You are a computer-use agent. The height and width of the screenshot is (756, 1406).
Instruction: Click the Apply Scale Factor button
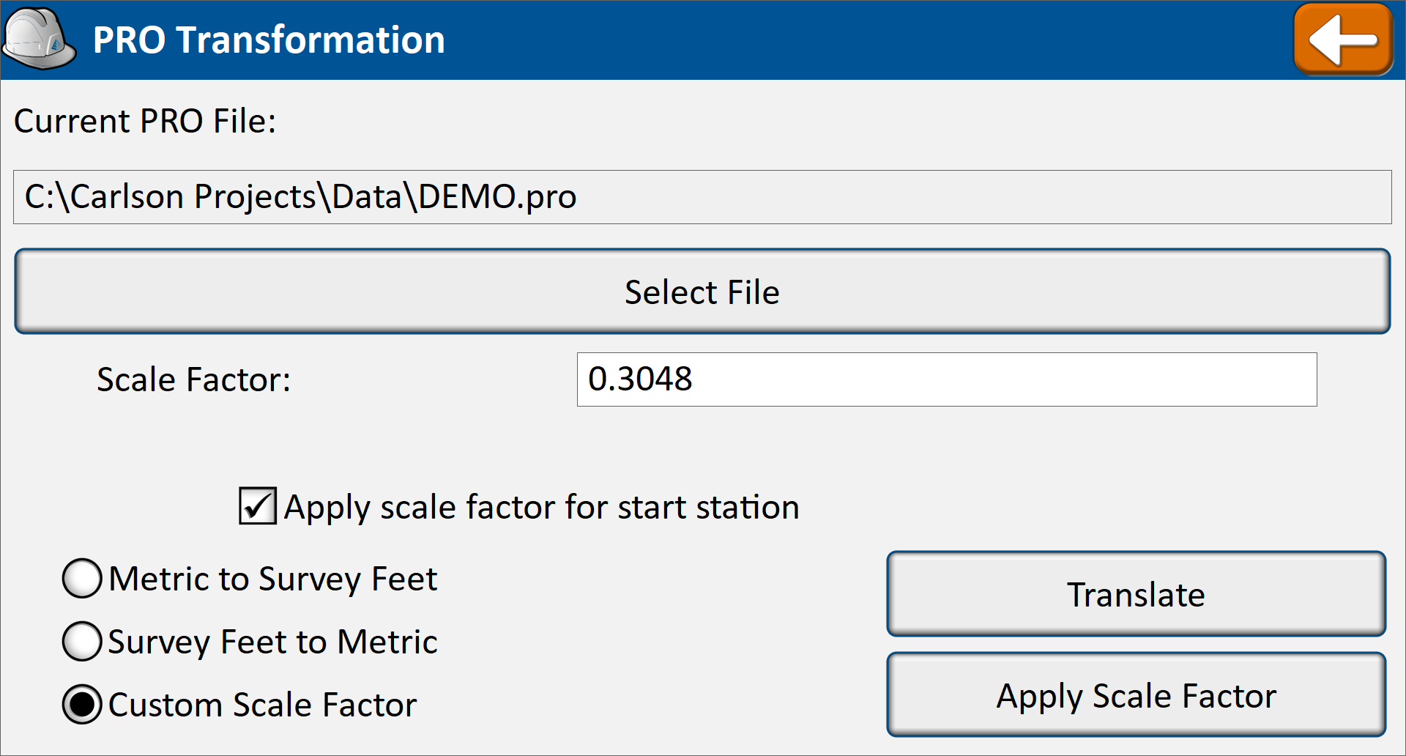(1136, 695)
